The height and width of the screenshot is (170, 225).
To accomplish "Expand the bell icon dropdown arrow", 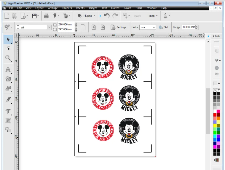I will 170,16.
